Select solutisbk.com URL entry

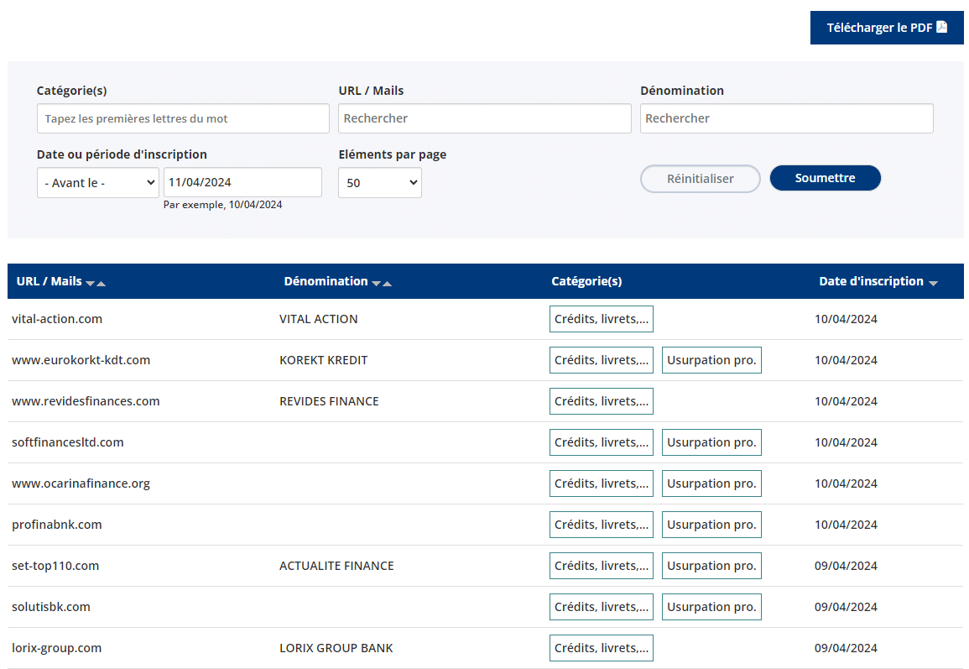pyautogui.click(x=50, y=607)
